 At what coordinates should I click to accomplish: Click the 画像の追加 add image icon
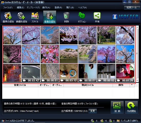click(8, 17)
